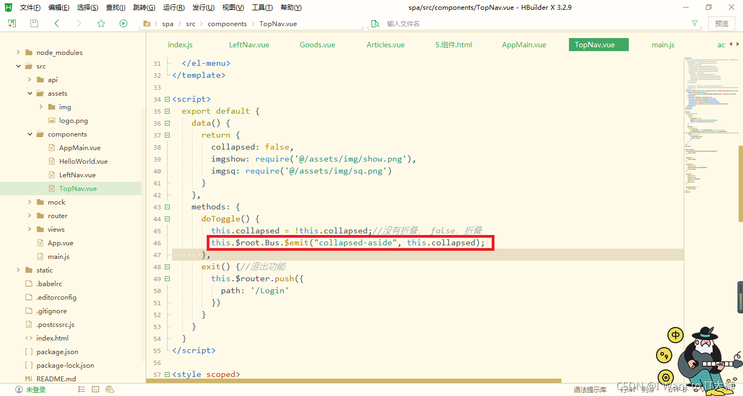Collapse code fold at line 44 doToggle
Screen dimensions: 743x396
167,219
